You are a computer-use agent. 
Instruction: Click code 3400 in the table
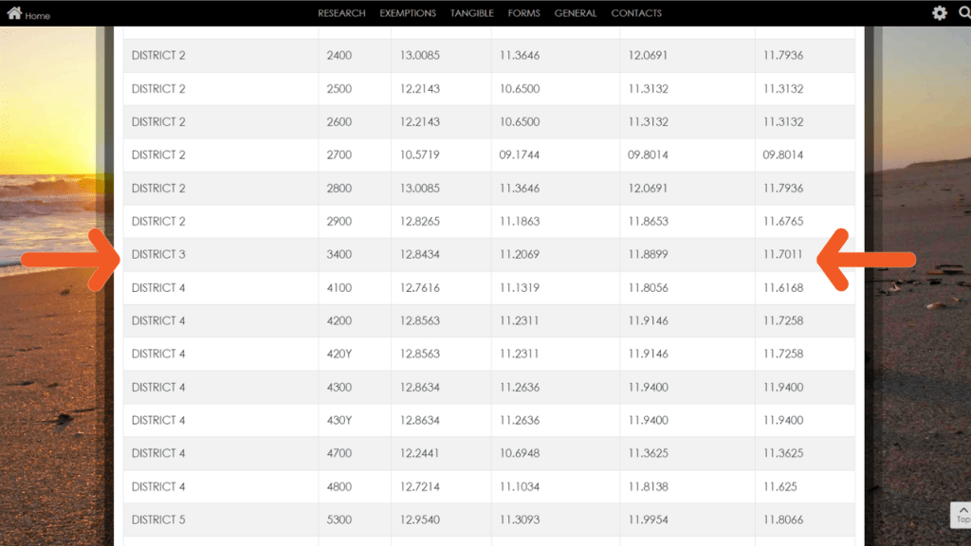(x=339, y=254)
